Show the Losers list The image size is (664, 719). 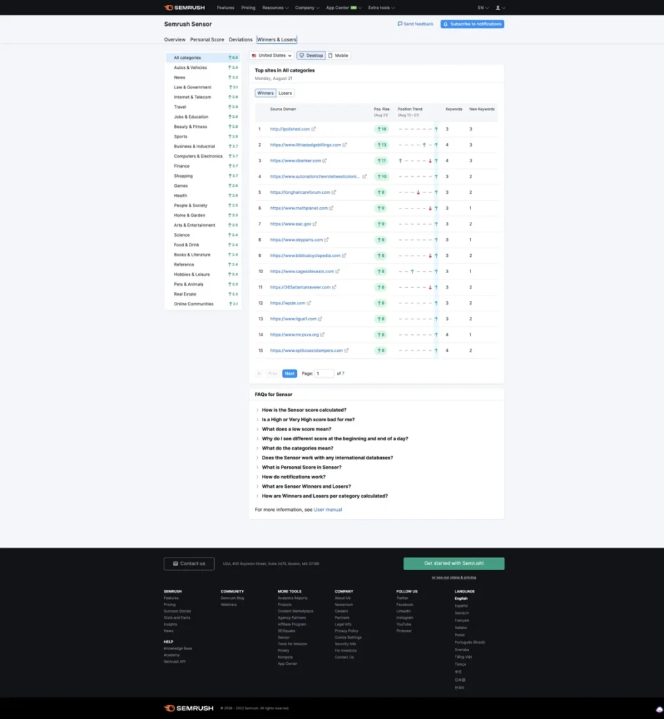[x=285, y=93]
